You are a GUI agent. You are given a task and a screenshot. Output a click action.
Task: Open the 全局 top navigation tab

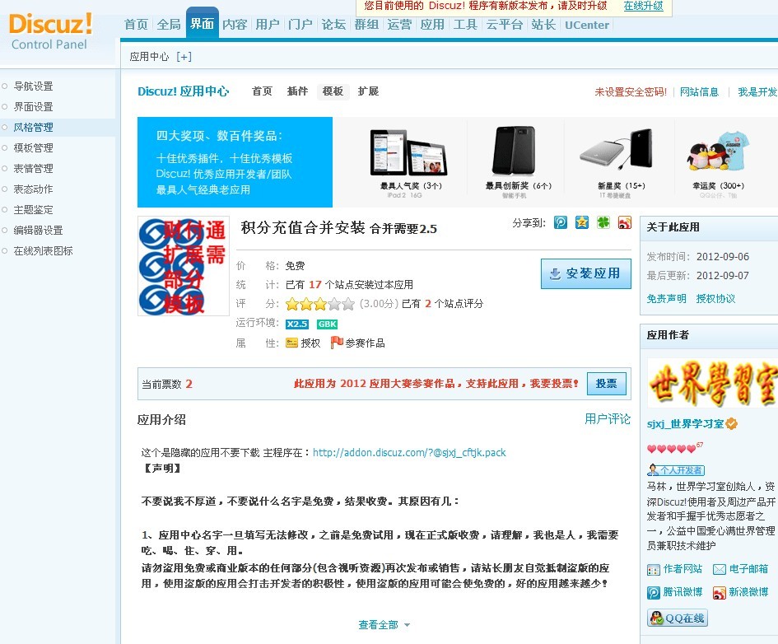click(169, 25)
